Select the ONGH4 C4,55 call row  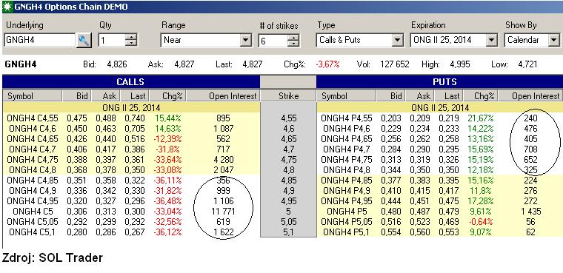[130, 118]
